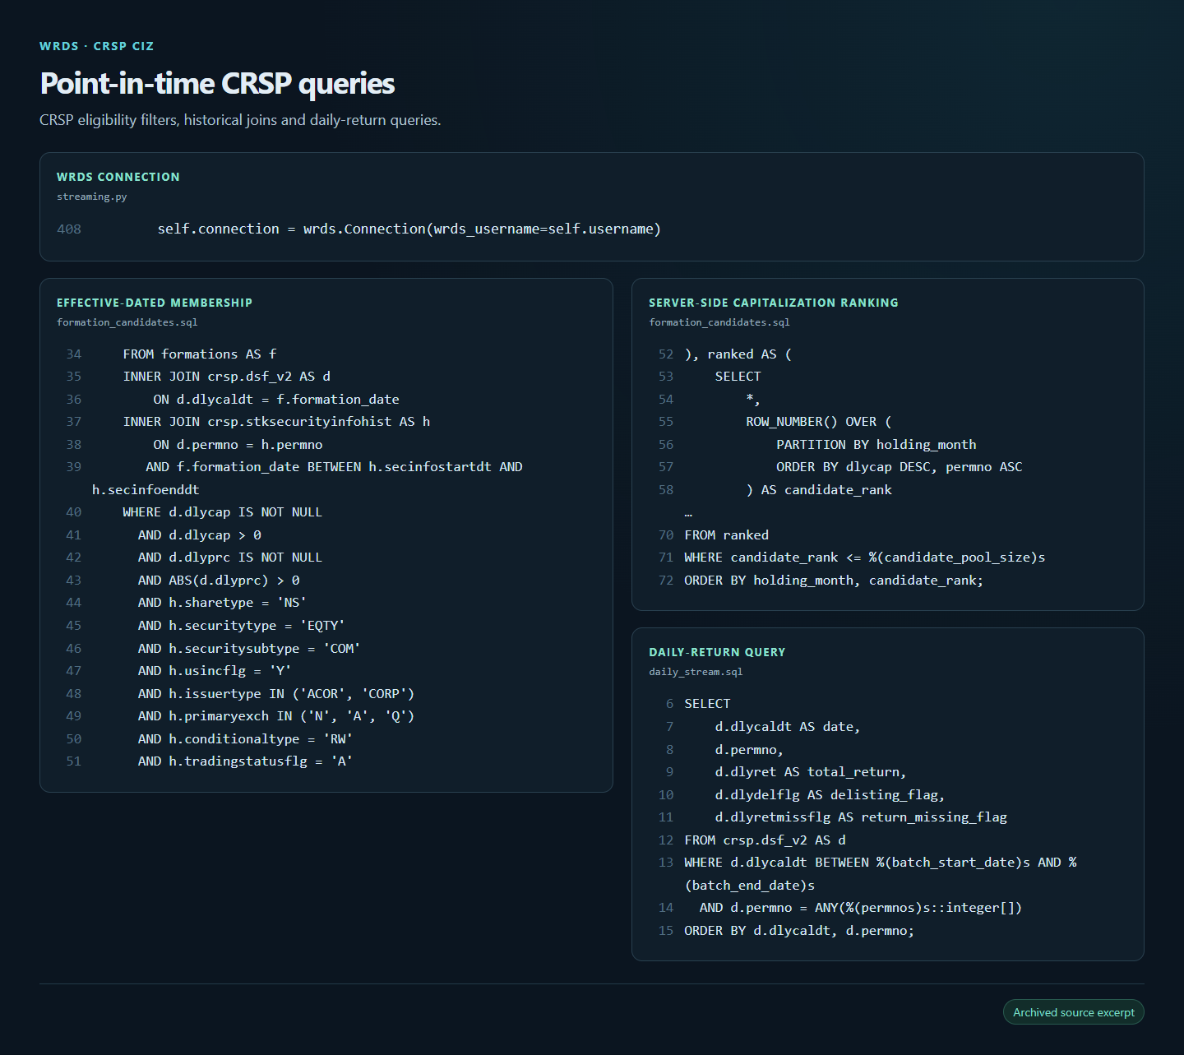1184x1055 pixels.
Task: Click the "DAILY-RETURN QUERY" card title
Action: (x=717, y=652)
